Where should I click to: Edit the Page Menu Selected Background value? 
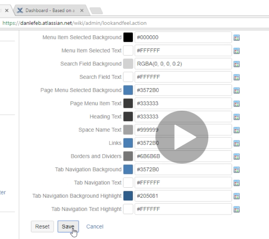pos(183,90)
